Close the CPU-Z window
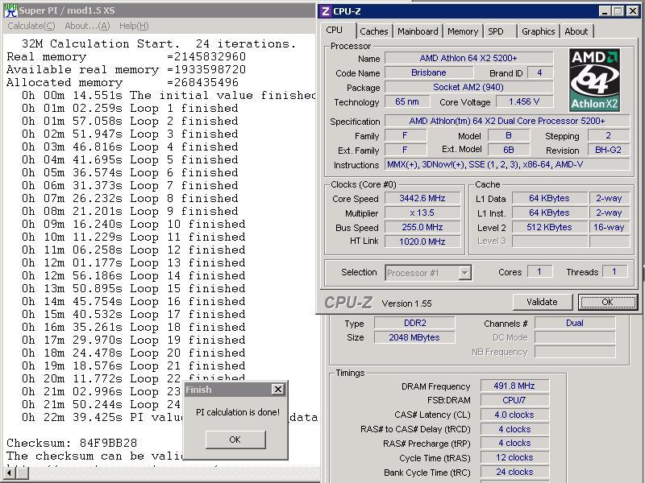The image size is (645, 483). (633, 11)
